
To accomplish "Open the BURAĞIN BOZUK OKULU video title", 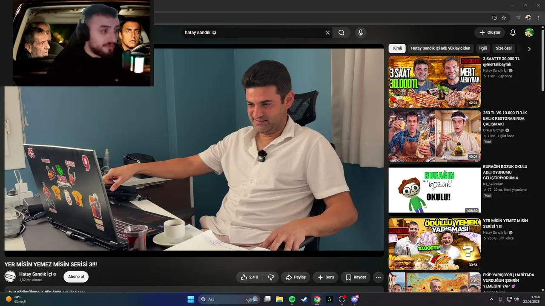I will (x=505, y=173).
